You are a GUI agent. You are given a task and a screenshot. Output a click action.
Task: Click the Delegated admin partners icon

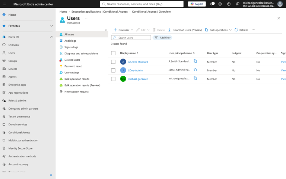[x=4, y=109]
